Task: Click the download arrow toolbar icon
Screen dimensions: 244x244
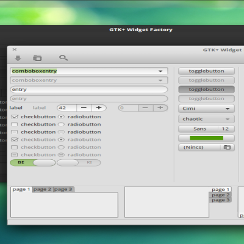Action: coord(18,59)
